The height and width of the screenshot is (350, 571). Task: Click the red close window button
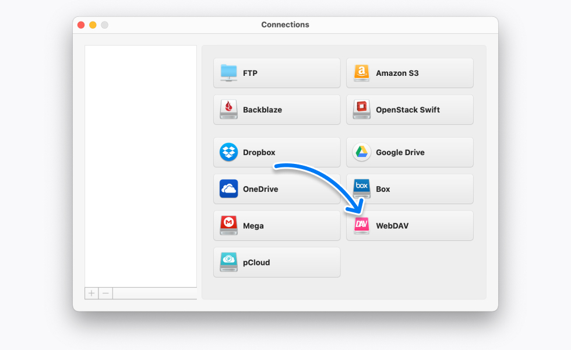[x=80, y=24]
